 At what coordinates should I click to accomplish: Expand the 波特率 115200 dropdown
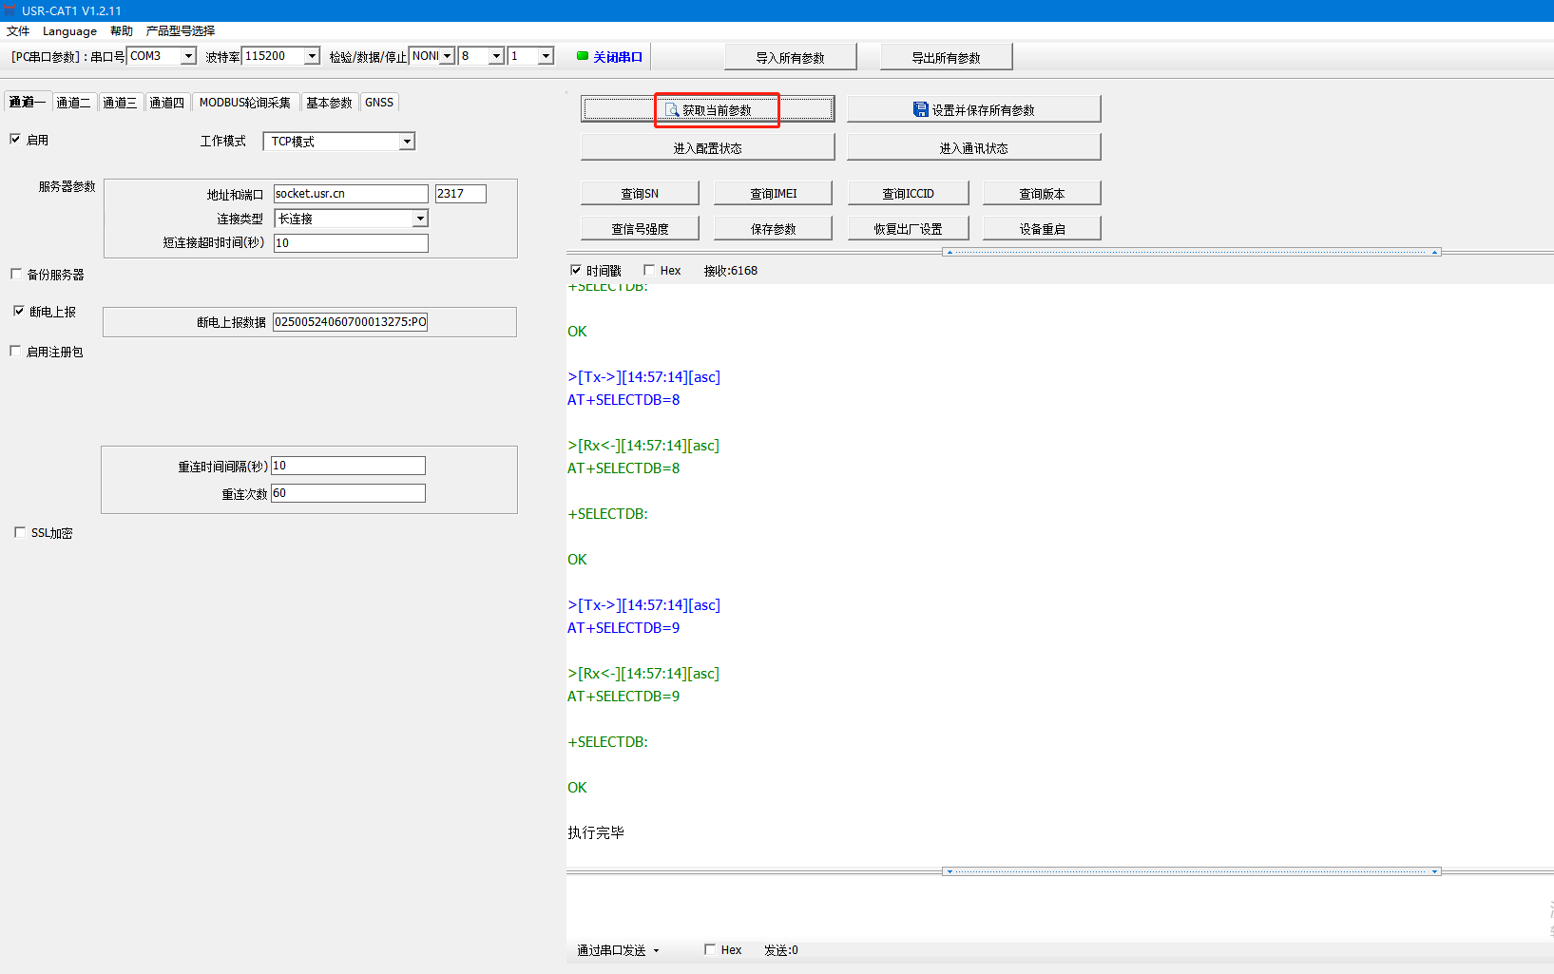(x=312, y=56)
